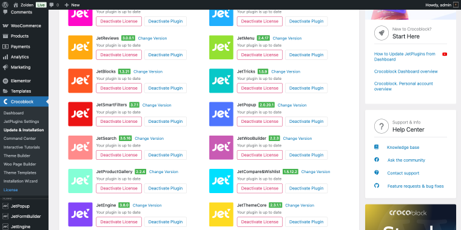
Task: Click the JetProductGallery mint plugin logo
Action: point(80,181)
